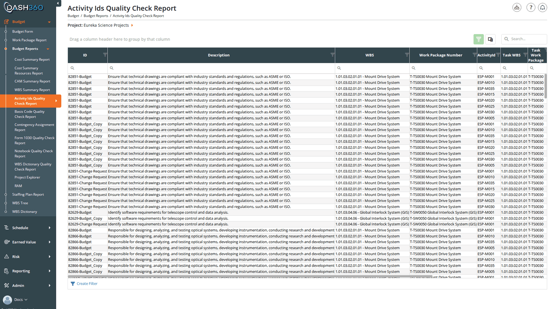Open Basis Code Quality Check Report
The height and width of the screenshot is (309, 550).
pyautogui.click(x=29, y=114)
